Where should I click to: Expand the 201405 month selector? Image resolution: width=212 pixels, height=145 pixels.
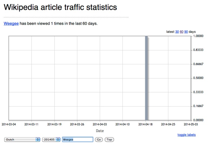(x=51, y=140)
